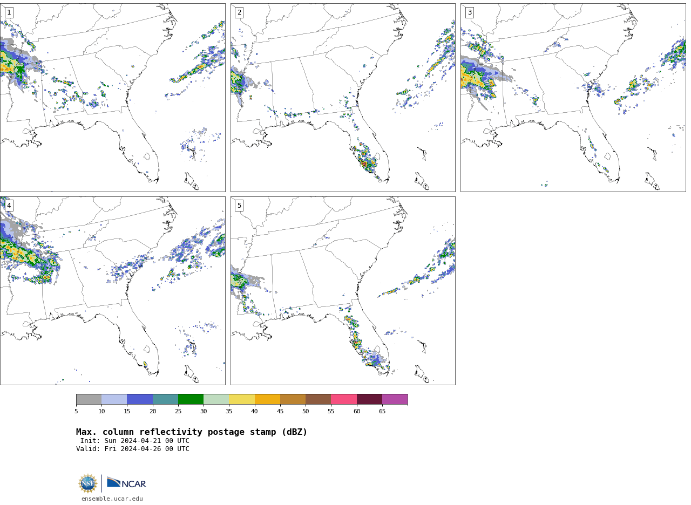The width and height of the screenshot is (691, 505).
Task: Click the light blue 10-15 dBZ swatch
Action: point(114,399)
